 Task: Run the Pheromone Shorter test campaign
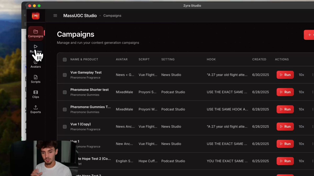(x=285, y=92)
